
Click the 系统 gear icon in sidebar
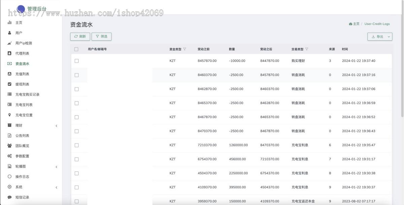[x=9, y=187]
